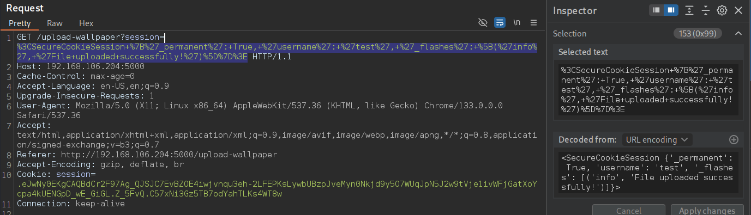This screenshot has height=215, width=751.
Task: Dock the Inspector panel on the left
Action: click(x=657, y=10)
